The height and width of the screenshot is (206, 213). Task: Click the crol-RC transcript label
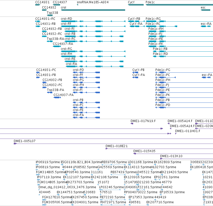[70, 39]
